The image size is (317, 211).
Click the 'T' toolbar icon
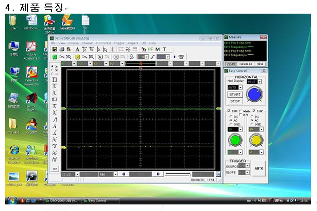[165, 49]
